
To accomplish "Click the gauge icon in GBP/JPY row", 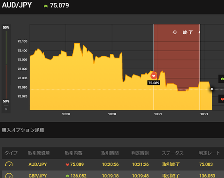I will [9, 176].
